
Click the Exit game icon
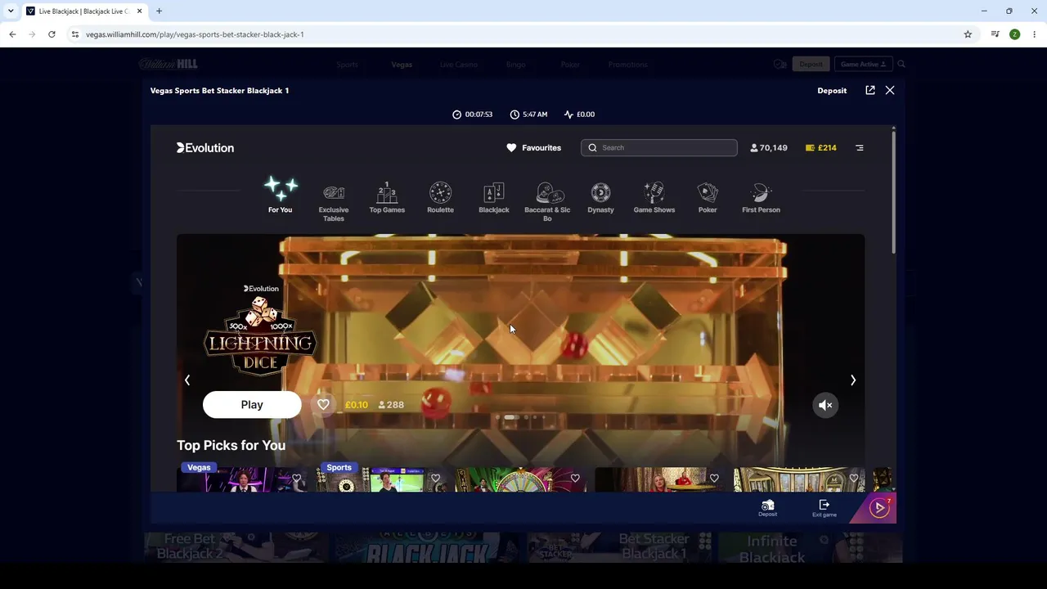(824, 508)
